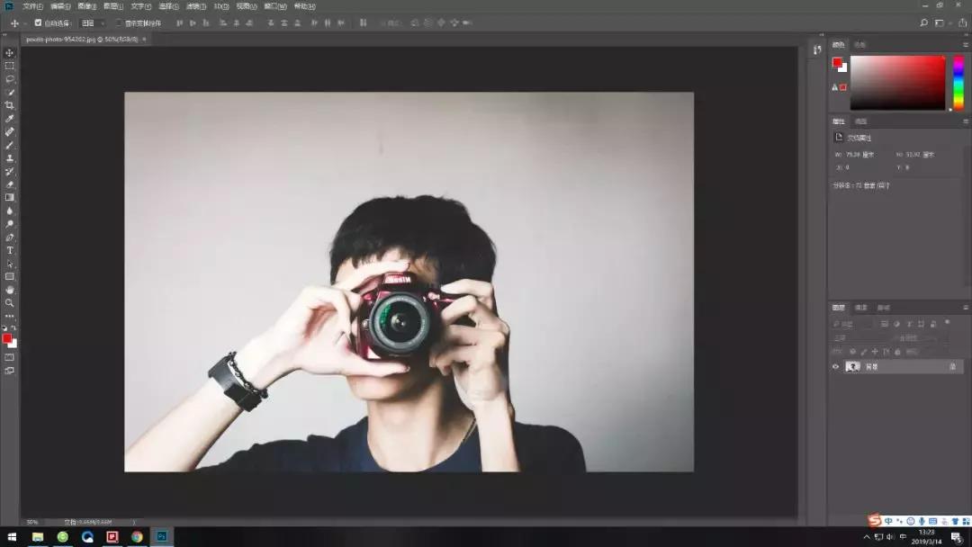Select the History Brush tool
The width and height of the screenshot is (972, 547).
pos(9,172)
